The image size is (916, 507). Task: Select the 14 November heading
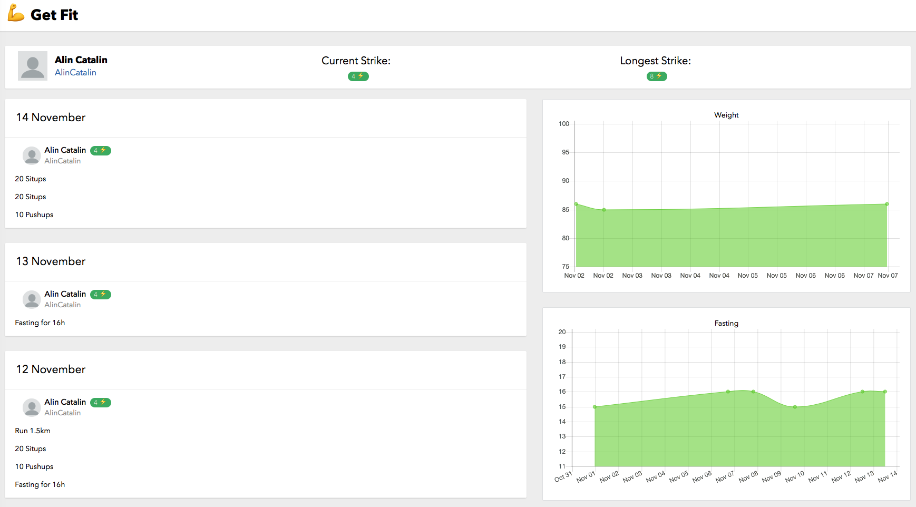click(51, 118)
